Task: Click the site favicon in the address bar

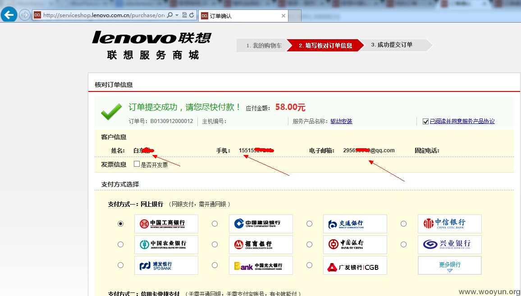Action: [37, 15]
